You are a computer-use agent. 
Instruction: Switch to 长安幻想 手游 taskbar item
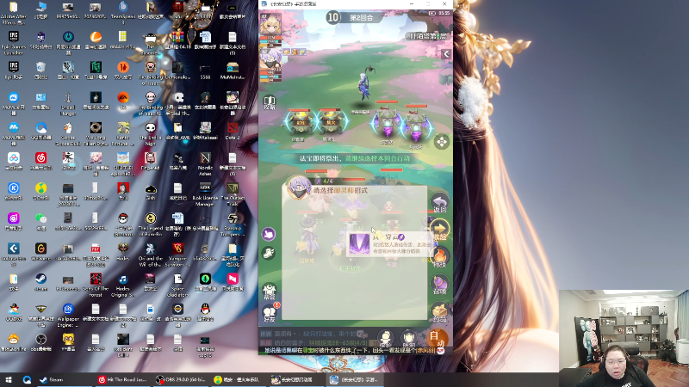(x=355, y=380)
